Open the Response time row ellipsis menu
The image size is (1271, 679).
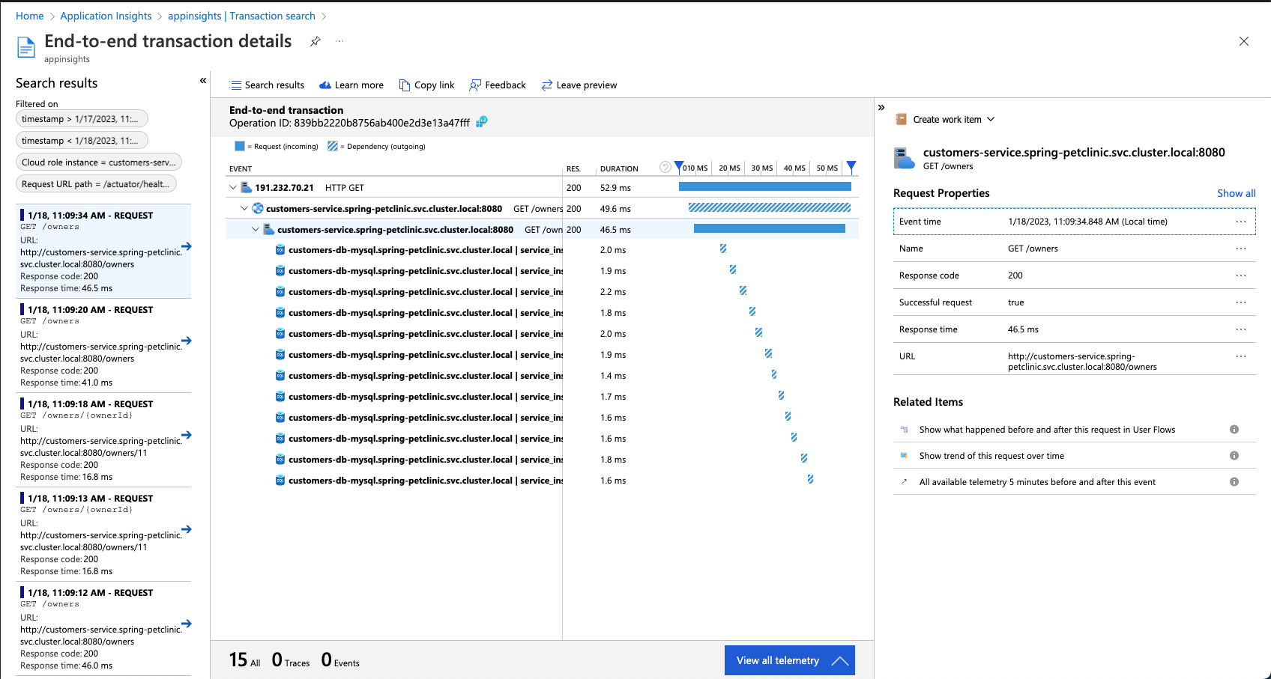point(1241,329)
